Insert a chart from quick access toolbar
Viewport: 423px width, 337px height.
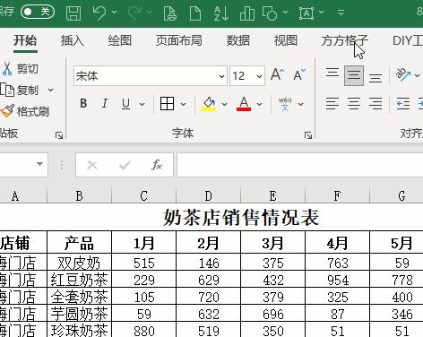click(x=247, y=13)
